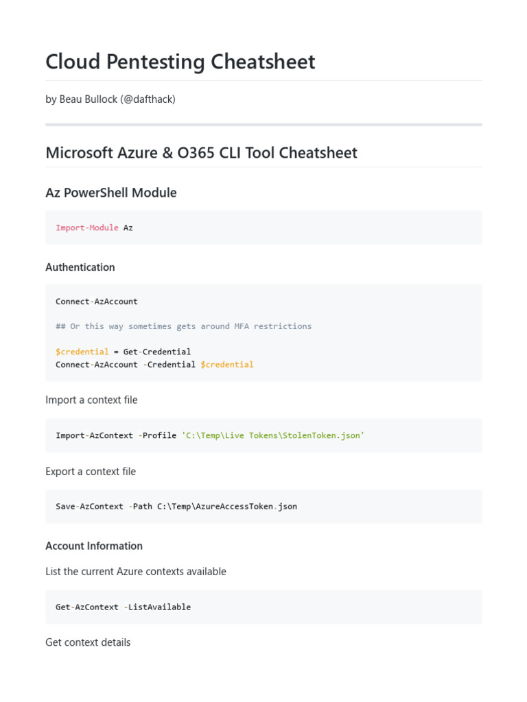Click the Connect-AzAccount command line

coord(97,301)
